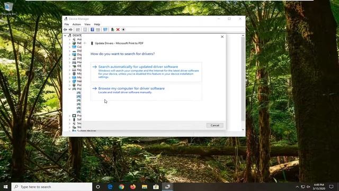Screen dimensions: 339x191
Task: Toggle the Show/Hide Console Tree toolbar icon
Action: click(78, 30)
